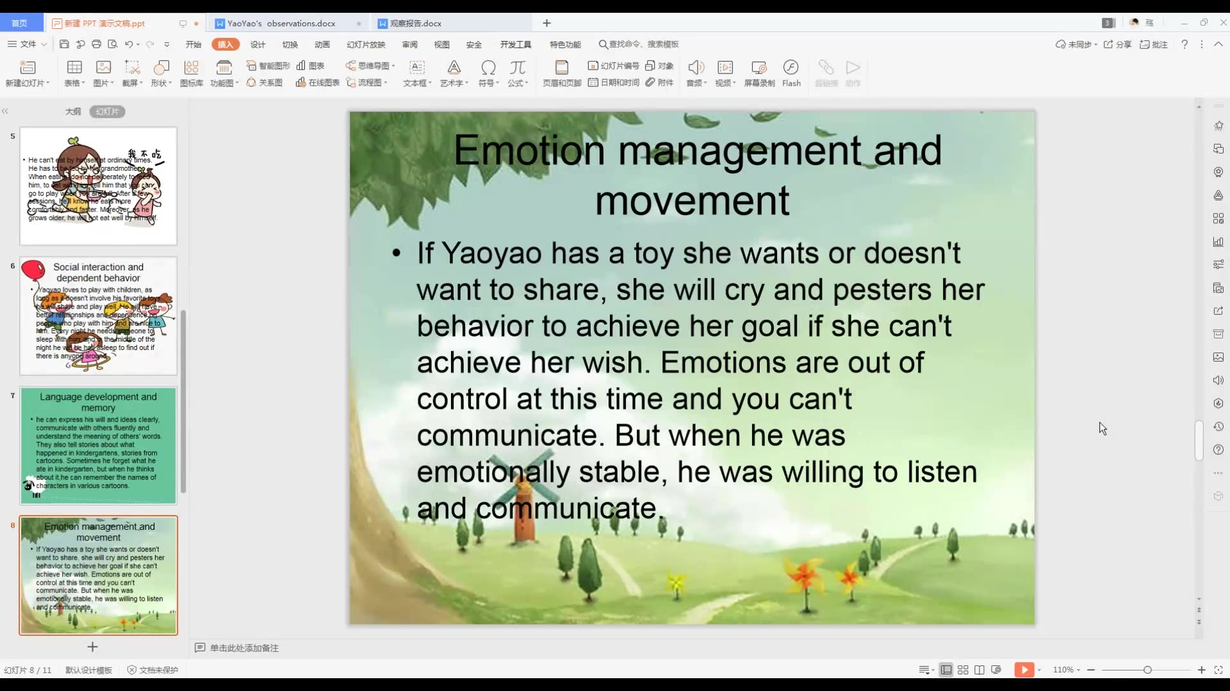
Task: Open the 未同步 sync dropdown
Action: coord(1076,44)
